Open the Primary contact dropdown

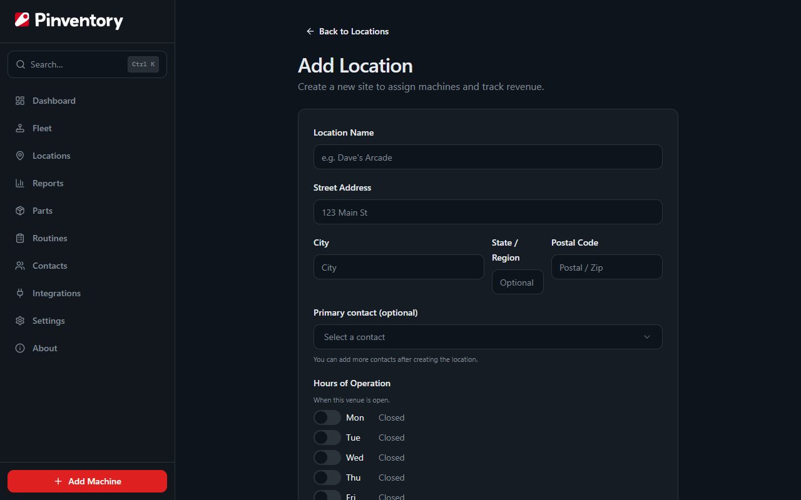(x=487, y=337)
